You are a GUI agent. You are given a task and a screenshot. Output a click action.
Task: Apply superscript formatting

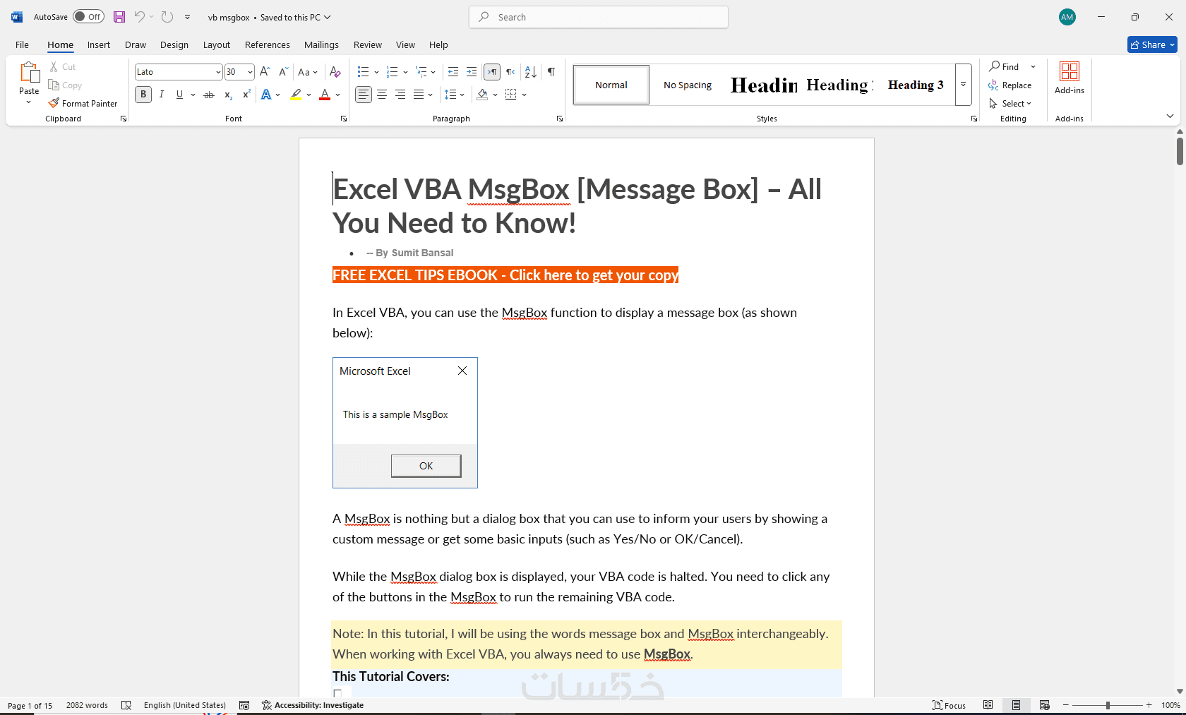click(x=246, y=95)
